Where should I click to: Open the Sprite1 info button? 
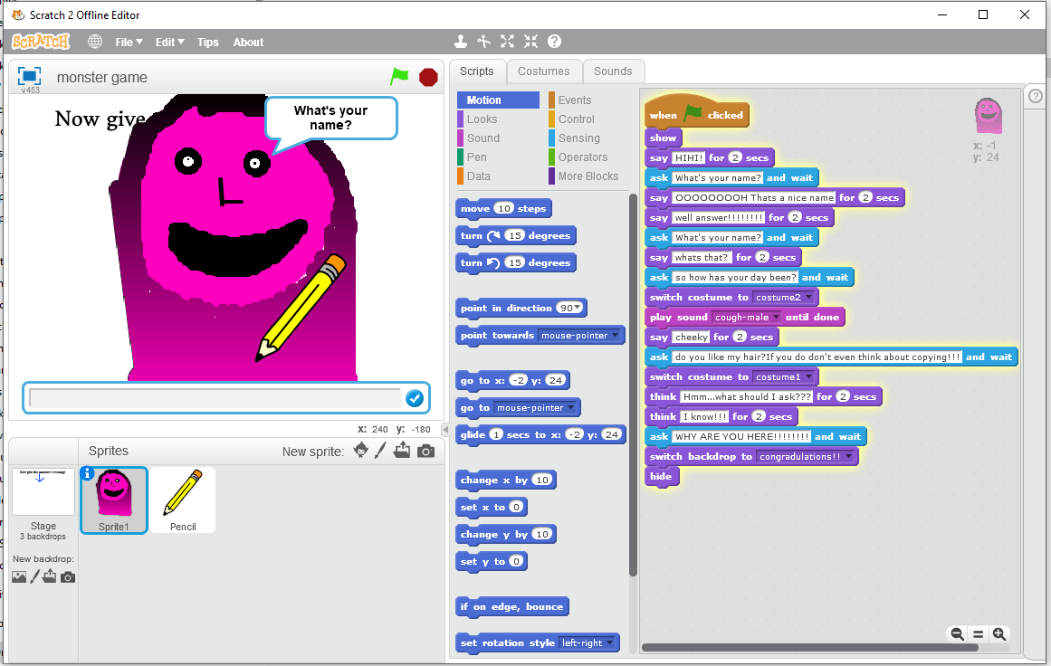coord(88,473)
